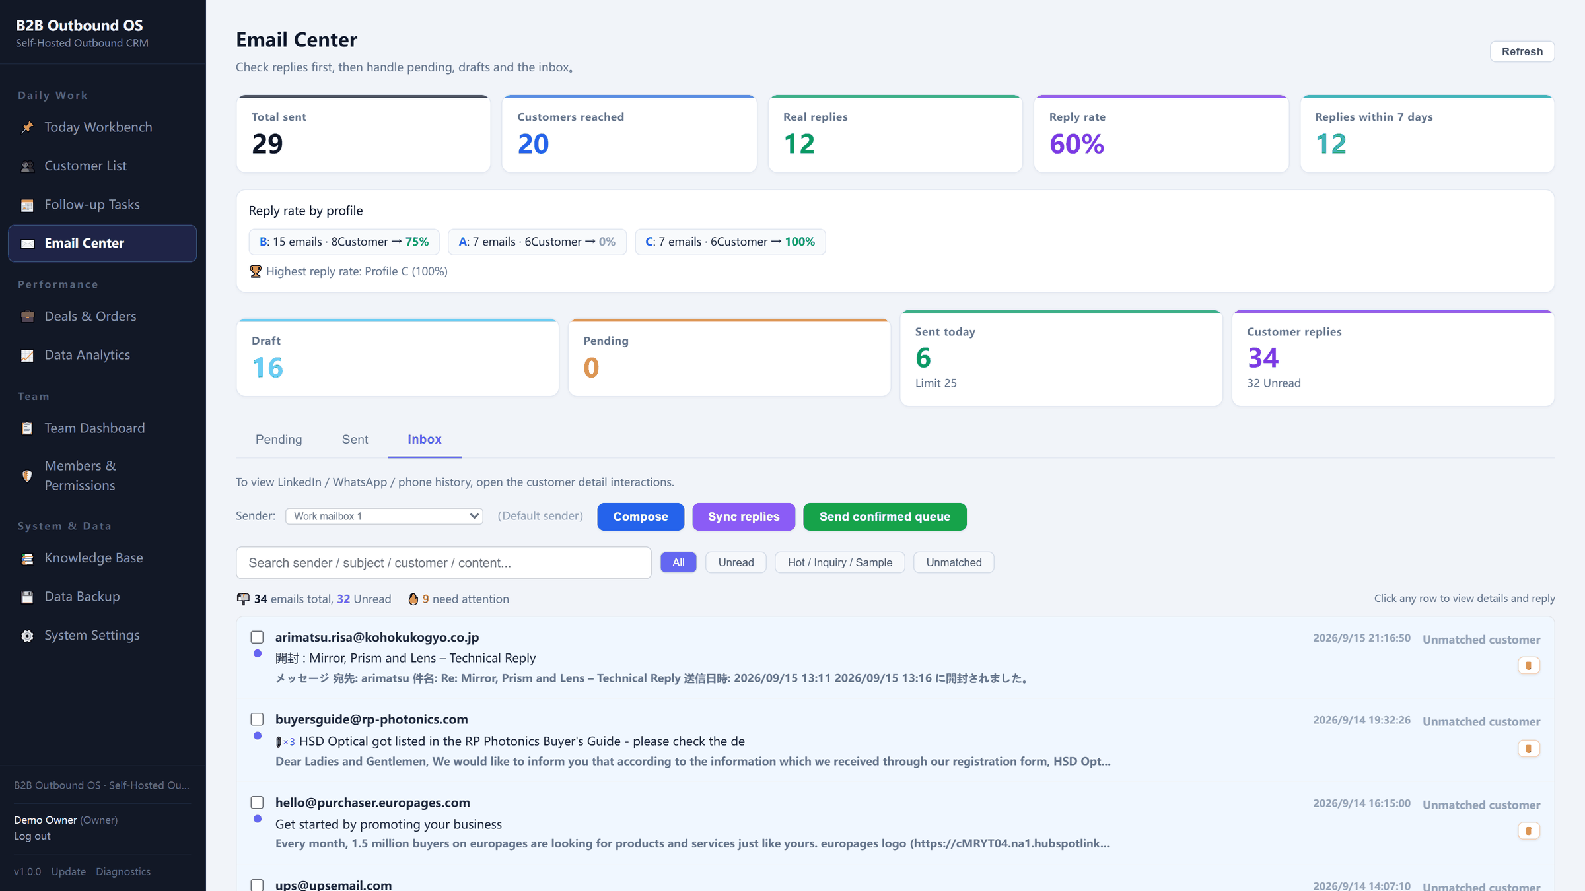1585x891 pixels.
Task: Open the Customer List sidebar icon
Action: [x=27, y=166]
